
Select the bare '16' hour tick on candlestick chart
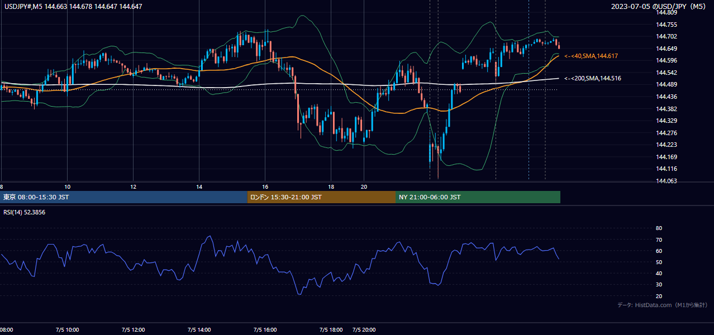[x=265, y=186]
